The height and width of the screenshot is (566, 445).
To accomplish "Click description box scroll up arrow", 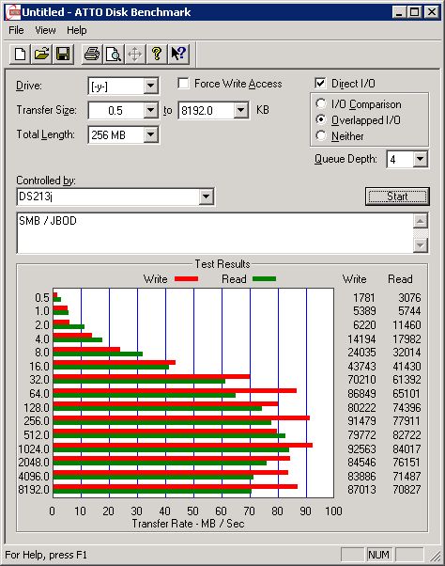I will 421,221.
